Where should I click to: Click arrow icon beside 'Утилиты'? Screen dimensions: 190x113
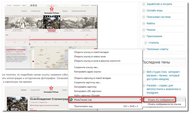pyautogui.click(x=145, y=43)
